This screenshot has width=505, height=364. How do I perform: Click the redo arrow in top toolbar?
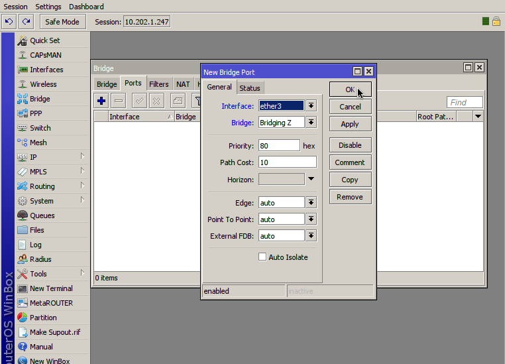[26, 22]
